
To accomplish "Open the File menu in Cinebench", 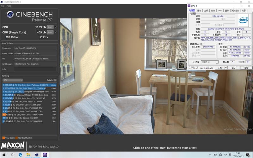I will 3,6.
